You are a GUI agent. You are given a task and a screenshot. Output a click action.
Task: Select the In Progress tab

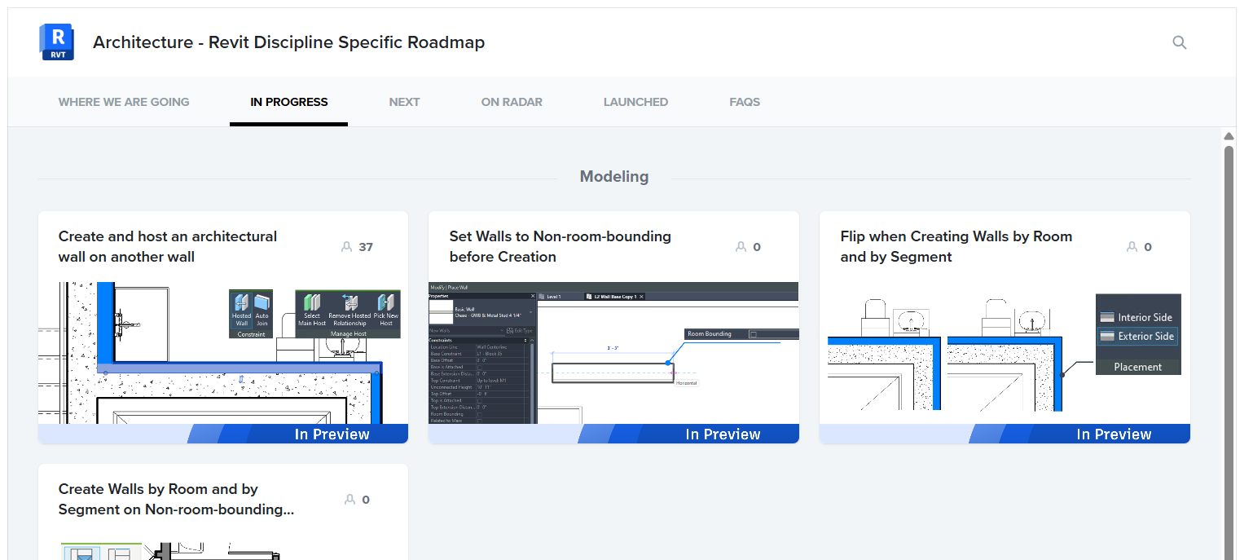288,102
